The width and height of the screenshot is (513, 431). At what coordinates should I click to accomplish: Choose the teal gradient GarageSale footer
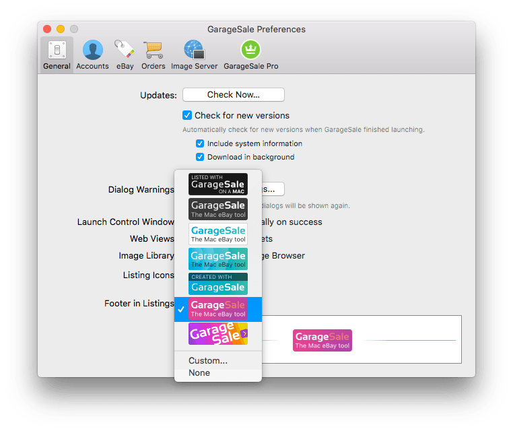tap(217, 259)
